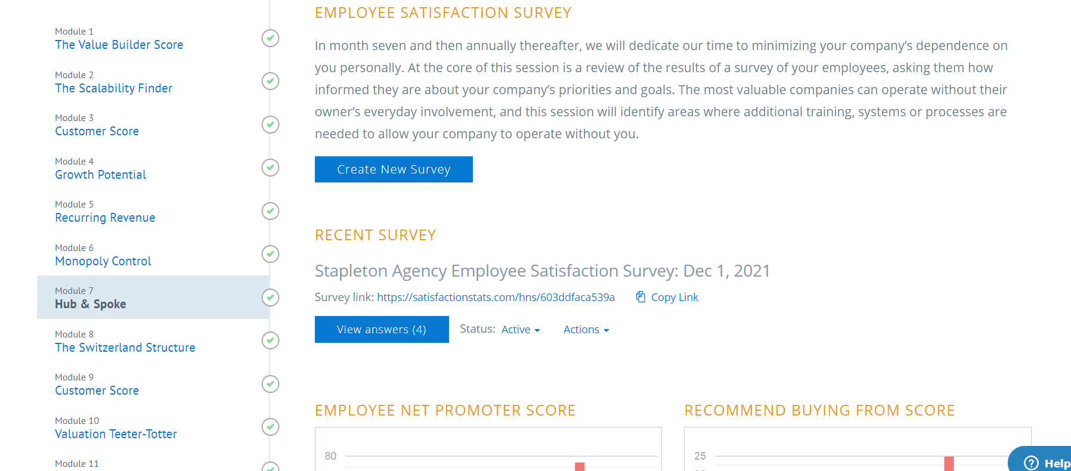Click the Module 9 Customer Score check

pos(271,384)
